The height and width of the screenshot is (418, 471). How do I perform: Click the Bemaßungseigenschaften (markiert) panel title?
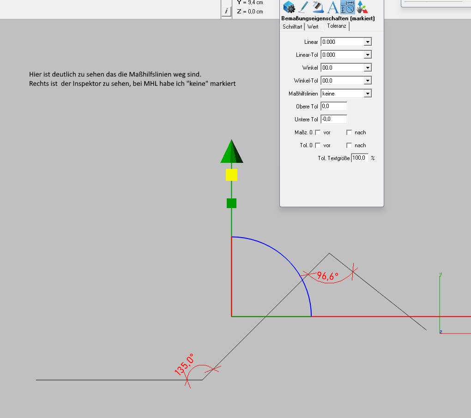tap(328, 18)
